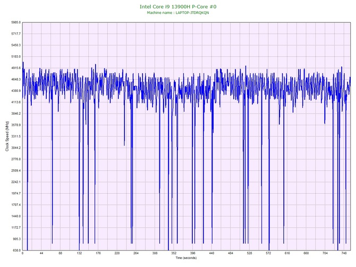Click the y-axis value 2776.8

16,159
